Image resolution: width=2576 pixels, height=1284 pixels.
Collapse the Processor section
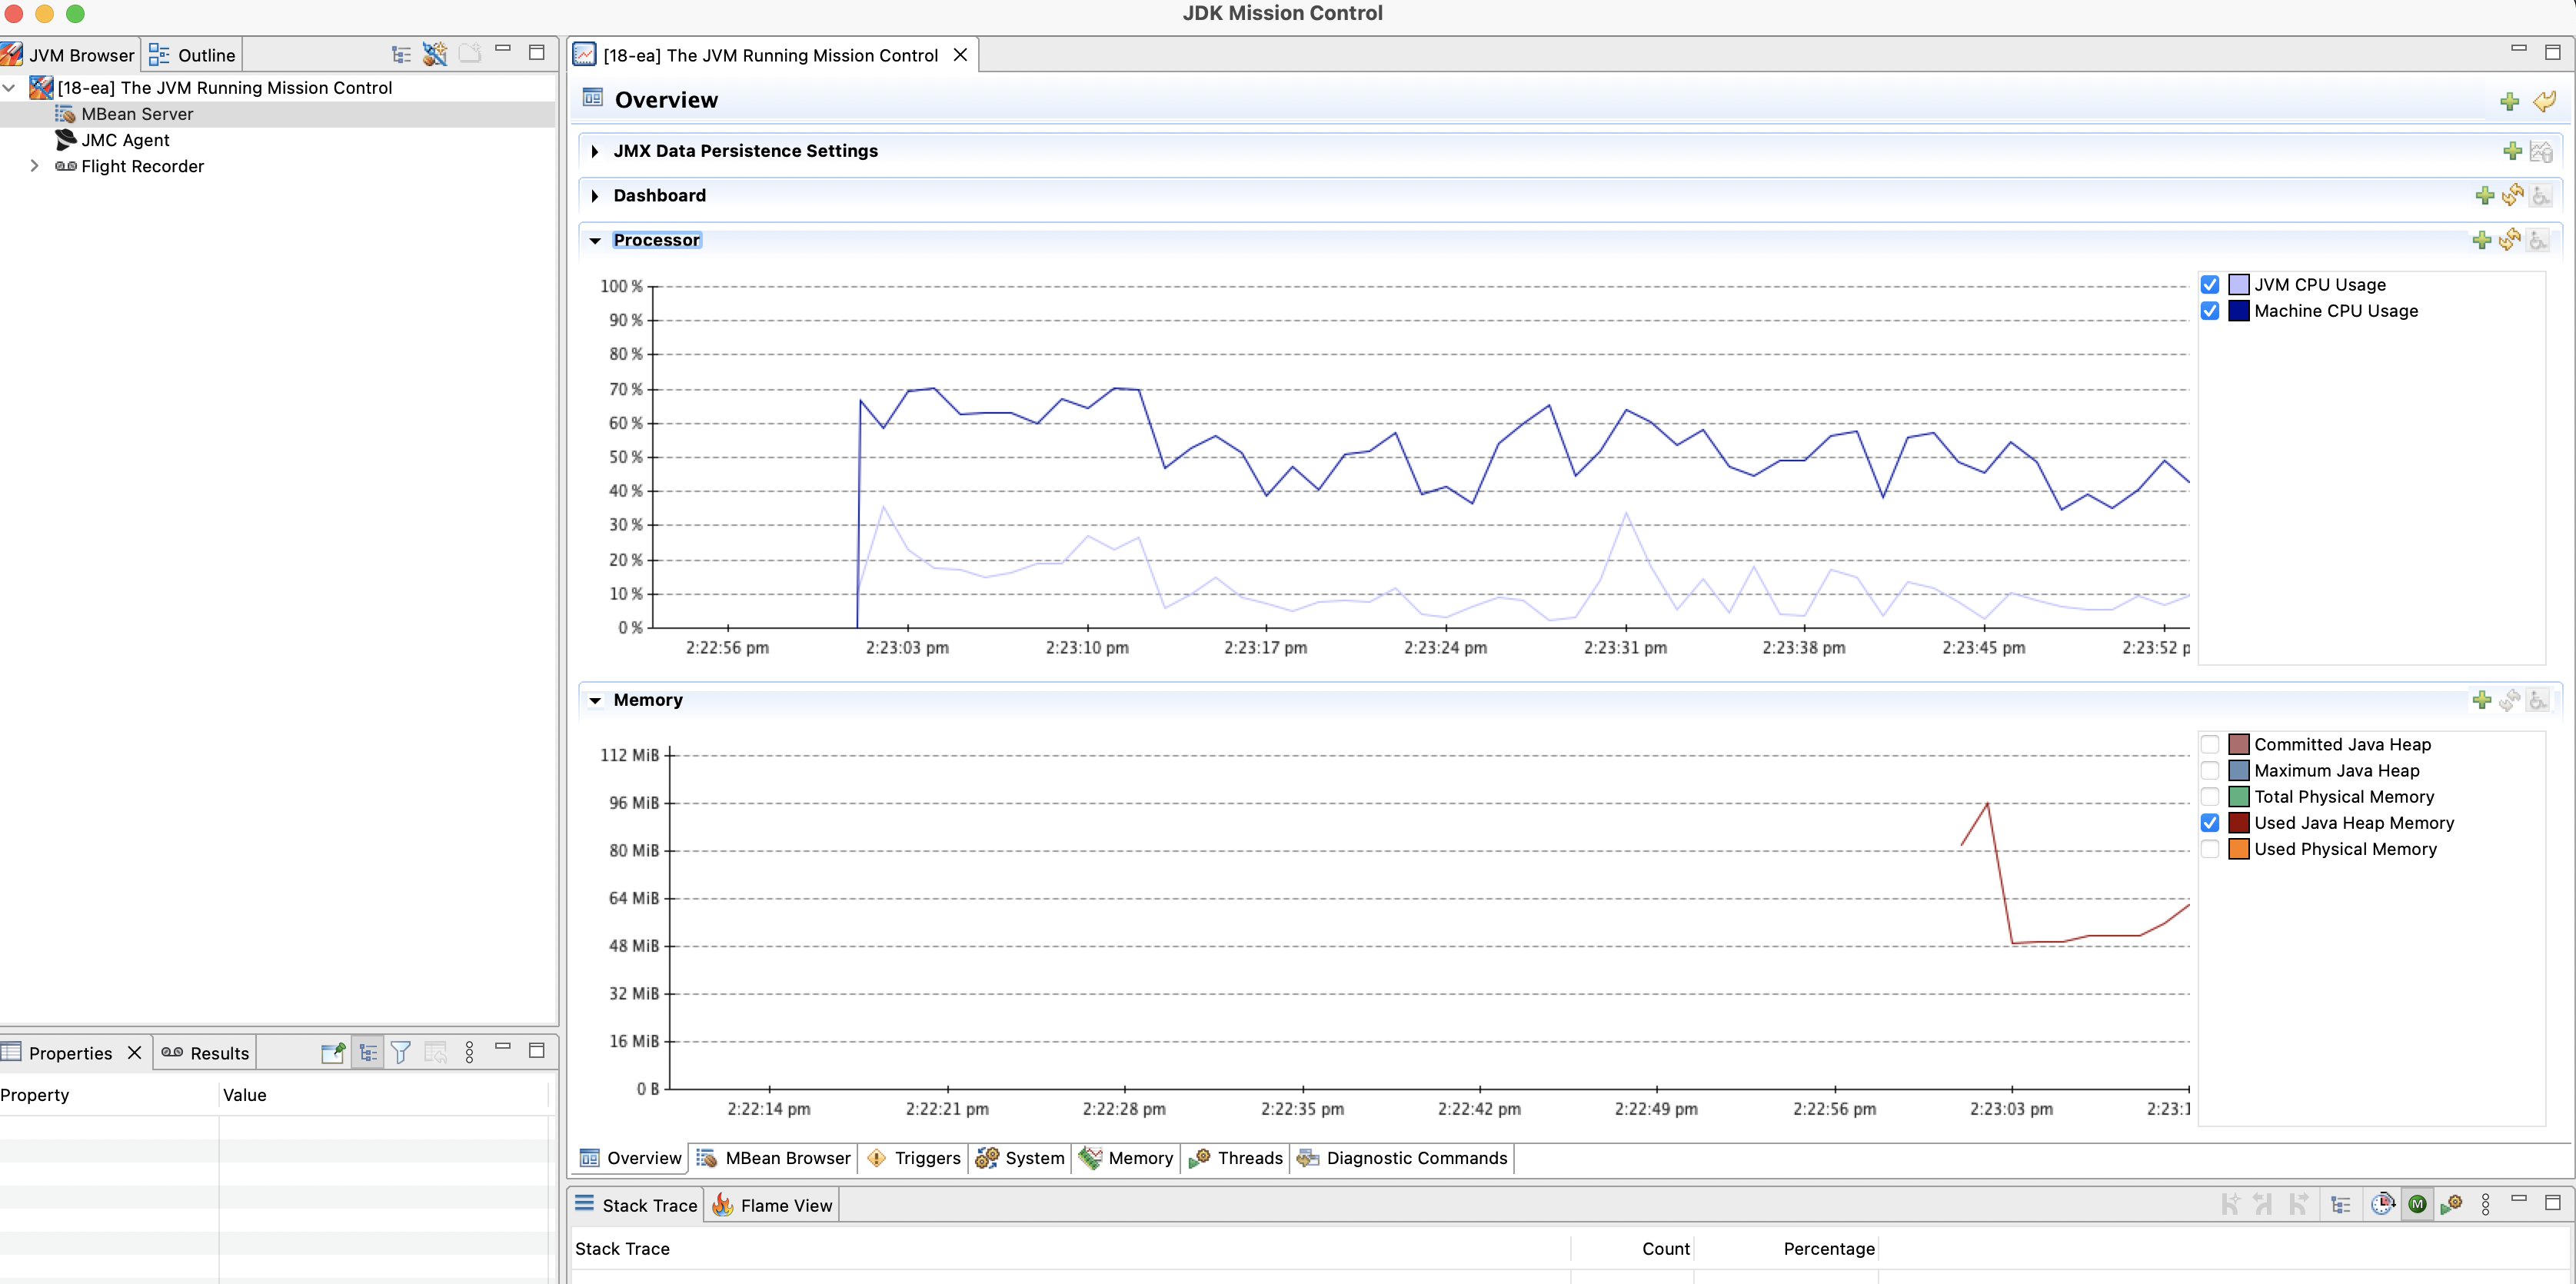[x=595, y=241]
